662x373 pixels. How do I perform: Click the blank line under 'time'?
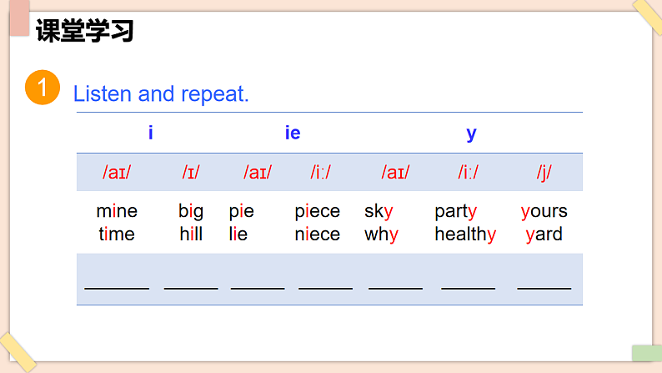(x=117, y=289)
